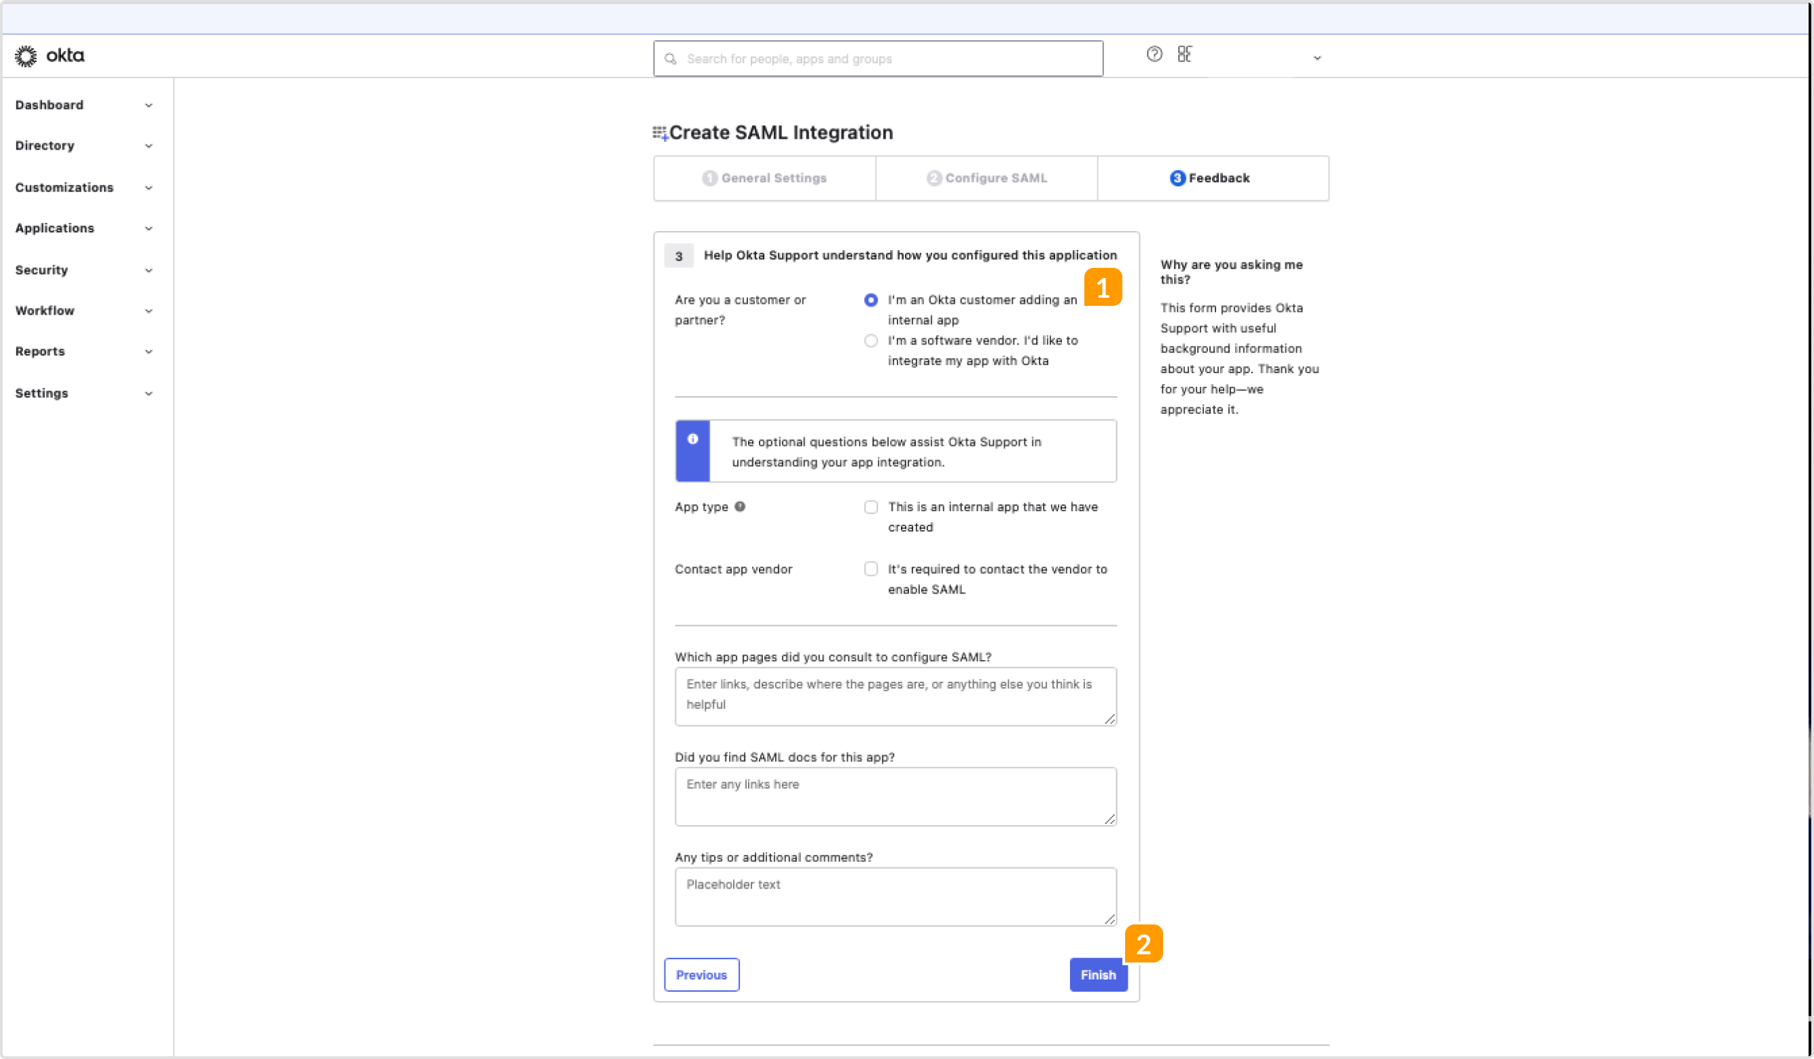Open the account dropdown in top bar

coord(1317,57)
